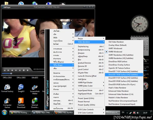Pause playback in KMPlayer

[x=8, y=70]
